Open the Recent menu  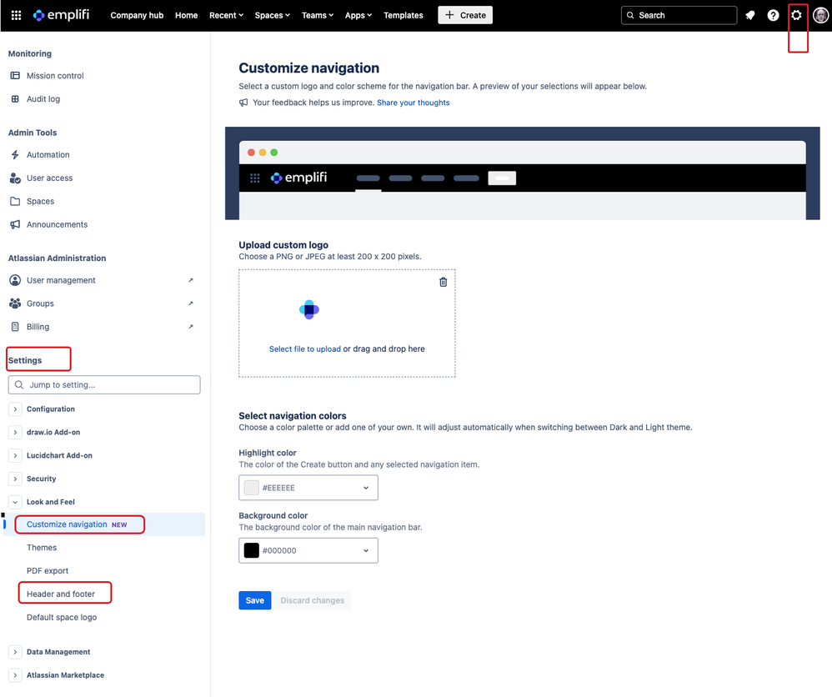(x=226, y=15)
